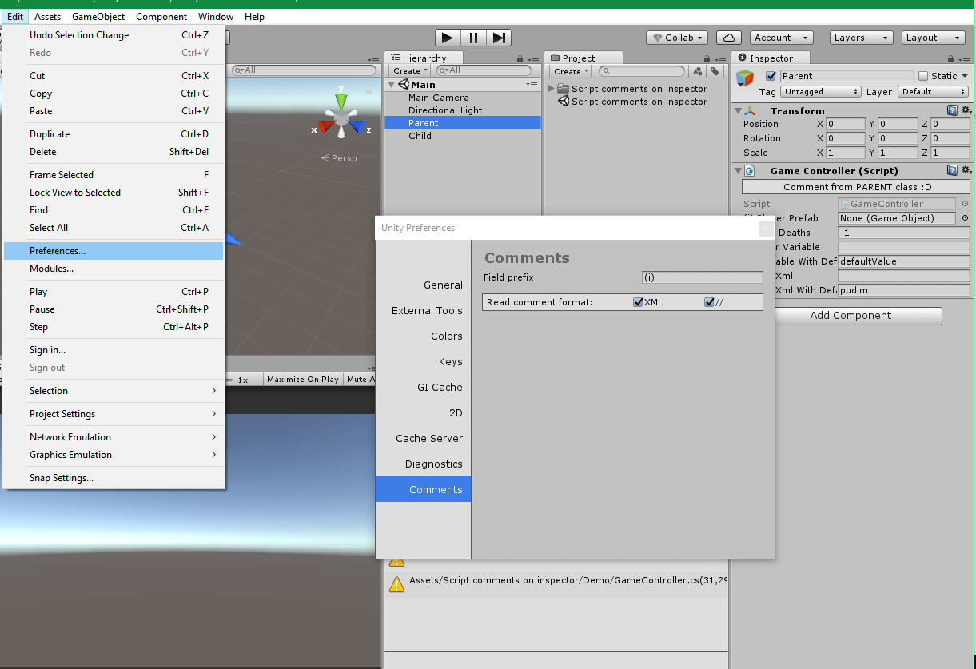Open the Transform component gear settings
The width and height of the screenshot is (976, 669).
966,110
